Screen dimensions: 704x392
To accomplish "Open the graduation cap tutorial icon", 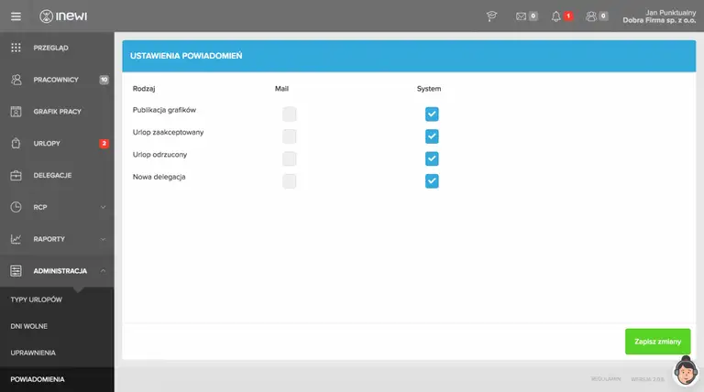I will point(491,16).
